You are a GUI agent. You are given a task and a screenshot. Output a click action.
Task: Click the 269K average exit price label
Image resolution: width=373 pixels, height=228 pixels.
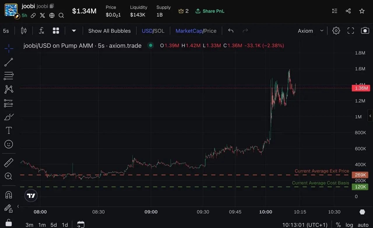(360, 175)
